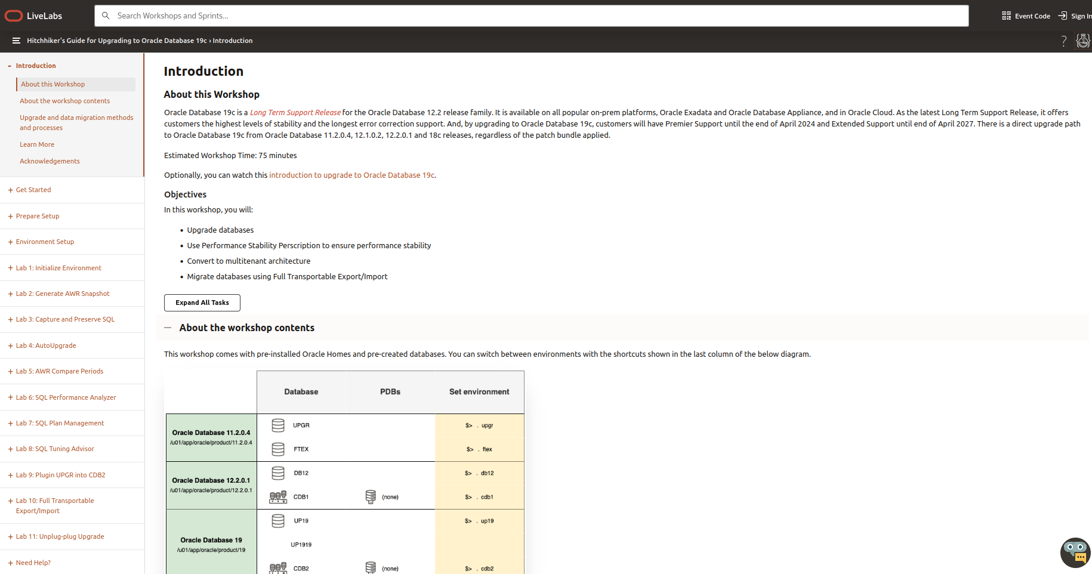Click Hitchhiker's Guide breadcrumb title
Viewport: 1092px width, 574px height.
[x=117, y=41]
